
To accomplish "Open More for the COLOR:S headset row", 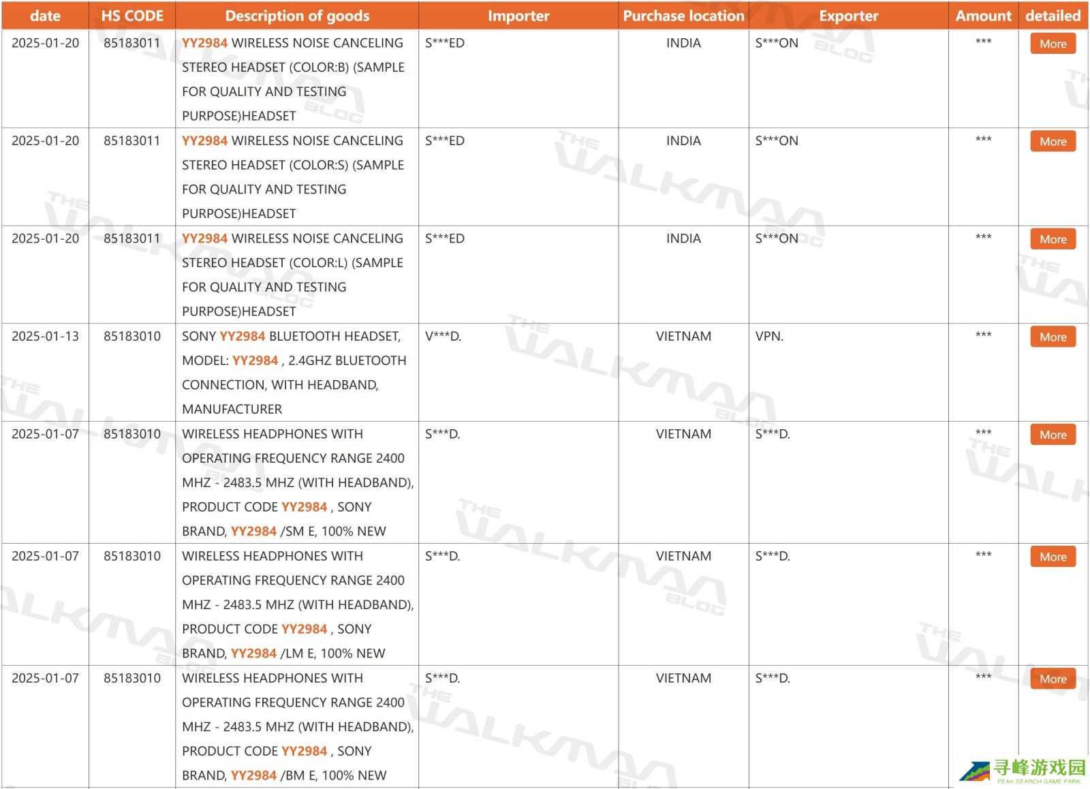I will pyautogui.click(x=1053, y=142).
